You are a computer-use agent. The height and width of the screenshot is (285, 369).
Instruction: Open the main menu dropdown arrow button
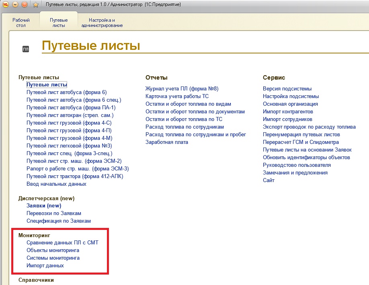click(x=15, y=4)
